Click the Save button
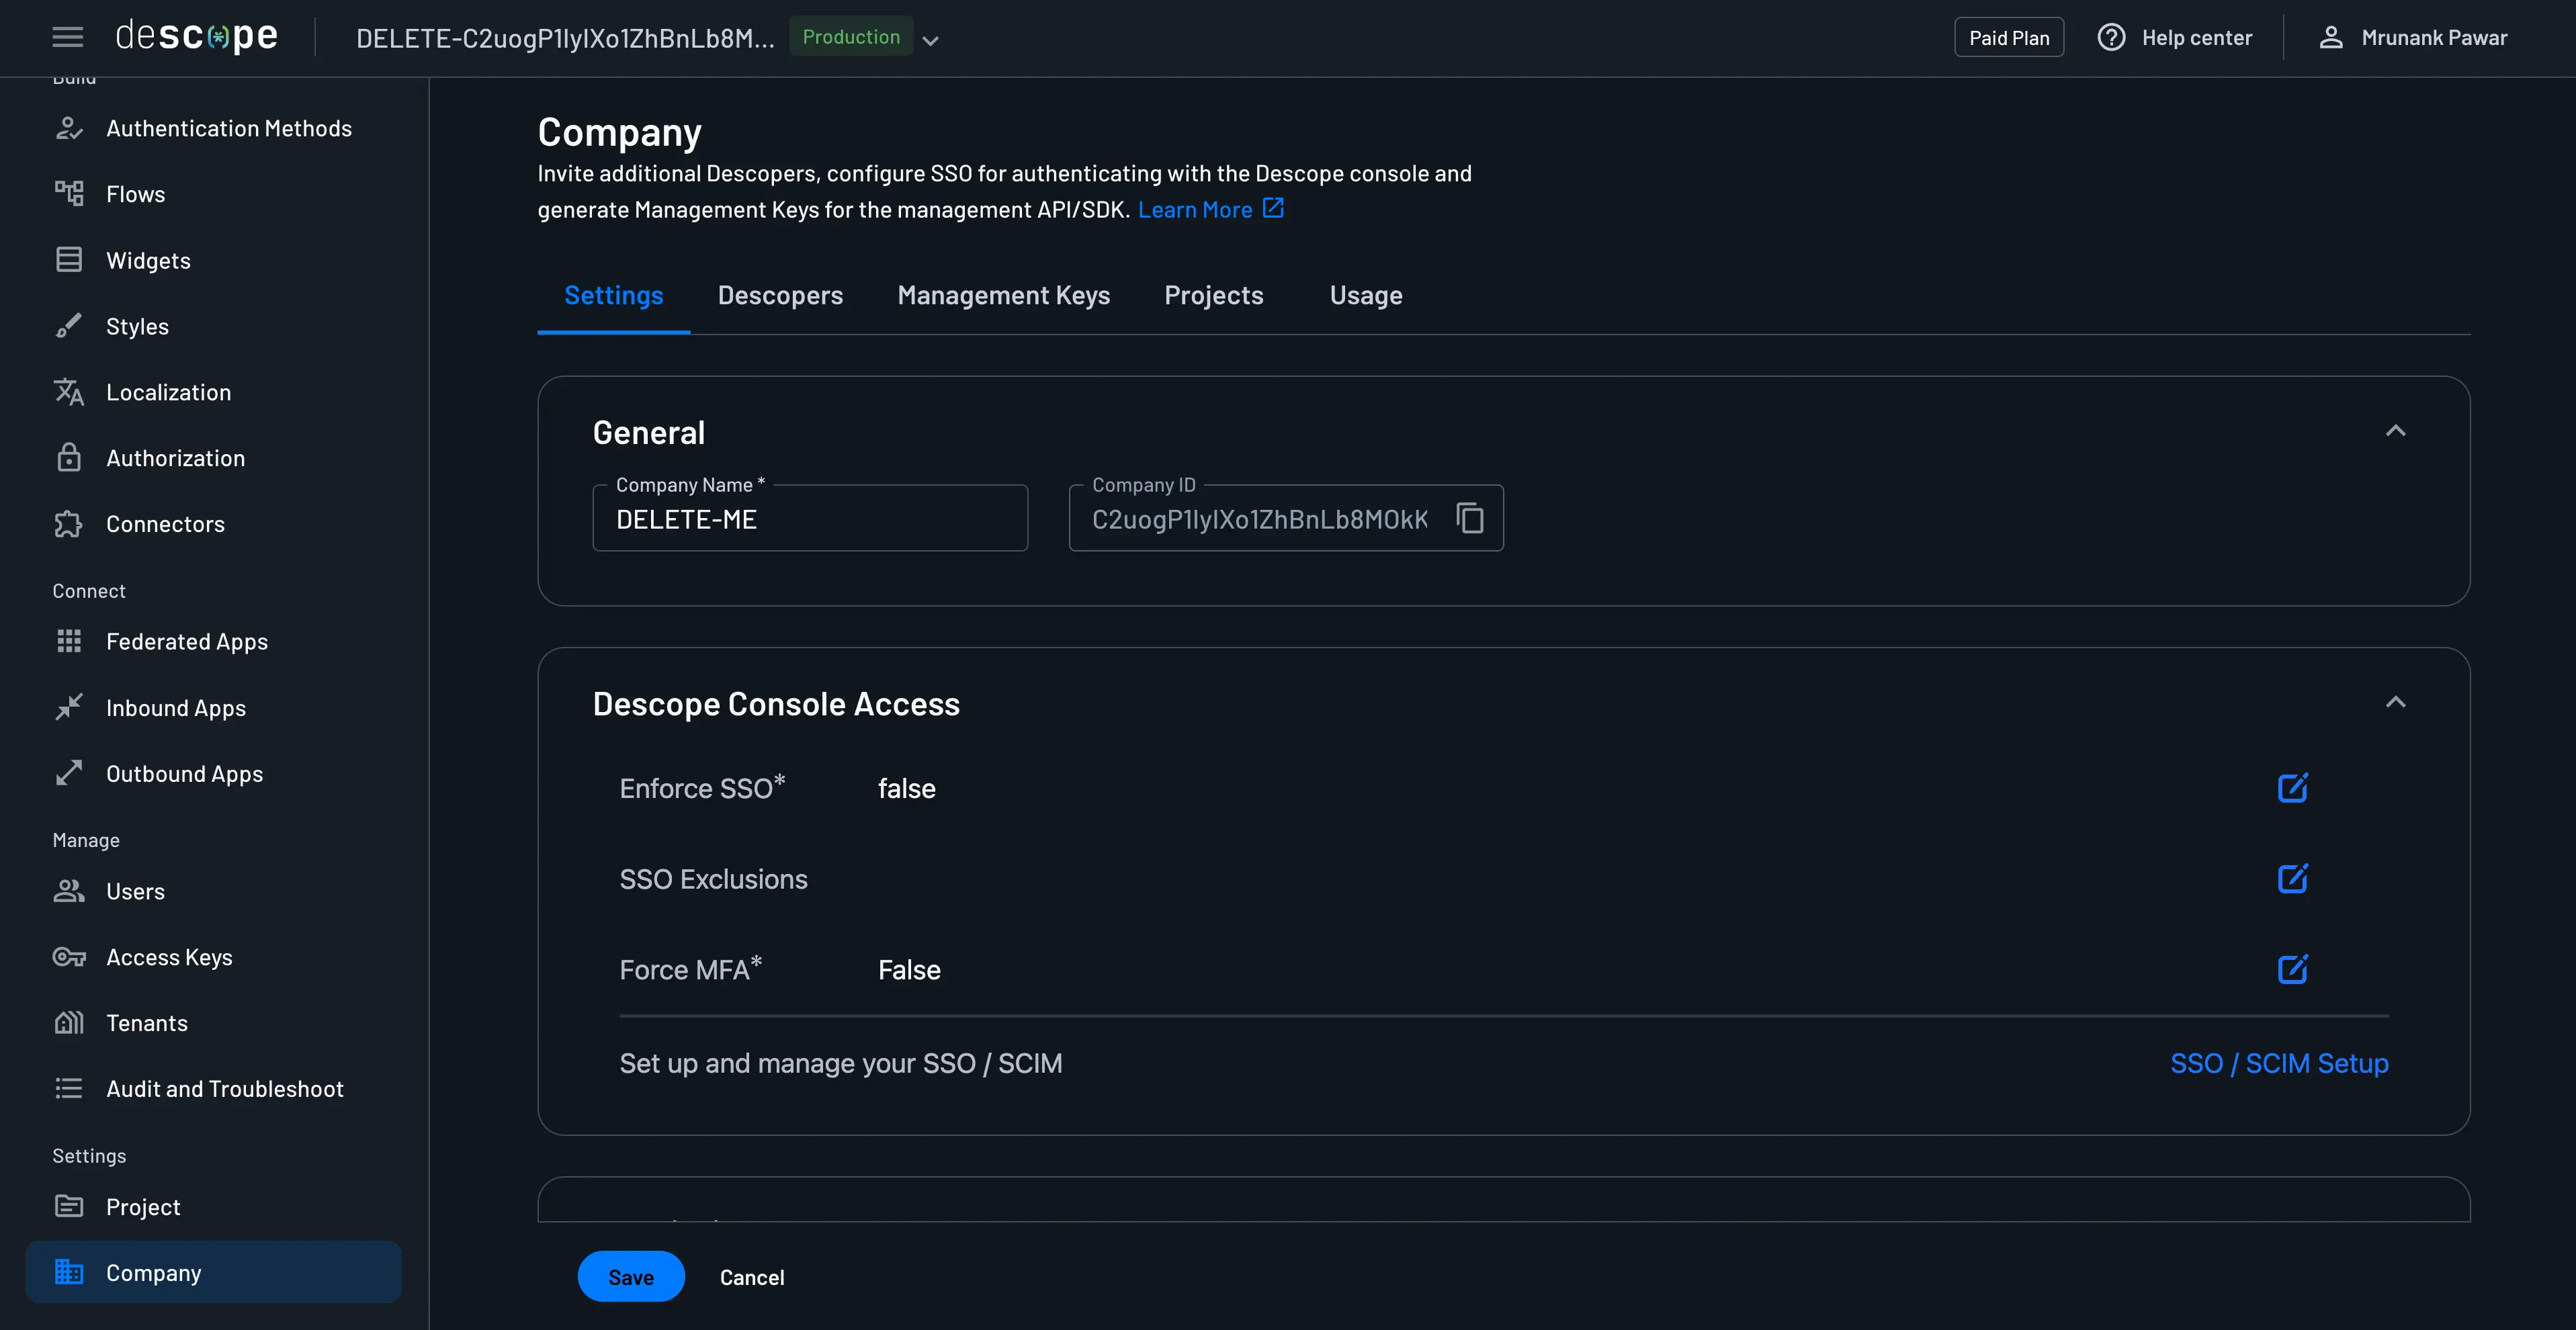Image resolution: width=2576 pixels, height=1330 pixels. click(x=630, y=1277)
